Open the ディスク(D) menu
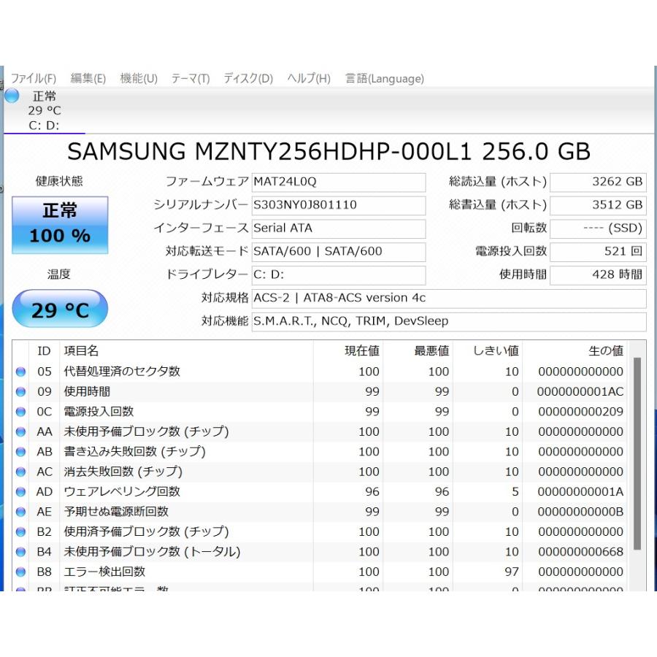This screenshot has height=657, width=657. 248,78
